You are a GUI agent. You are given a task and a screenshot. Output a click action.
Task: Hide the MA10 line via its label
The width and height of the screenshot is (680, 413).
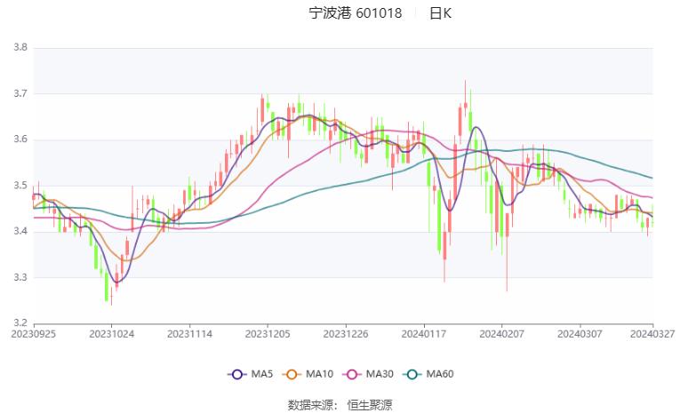(x=320, y=374)
